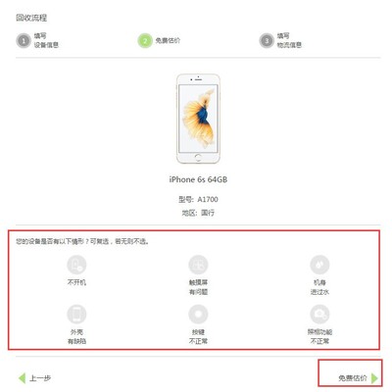Toggle the 机身进过水 text label
Image resolution: width=392 pixels, height=392 pixels.
(x=319, y=287)
